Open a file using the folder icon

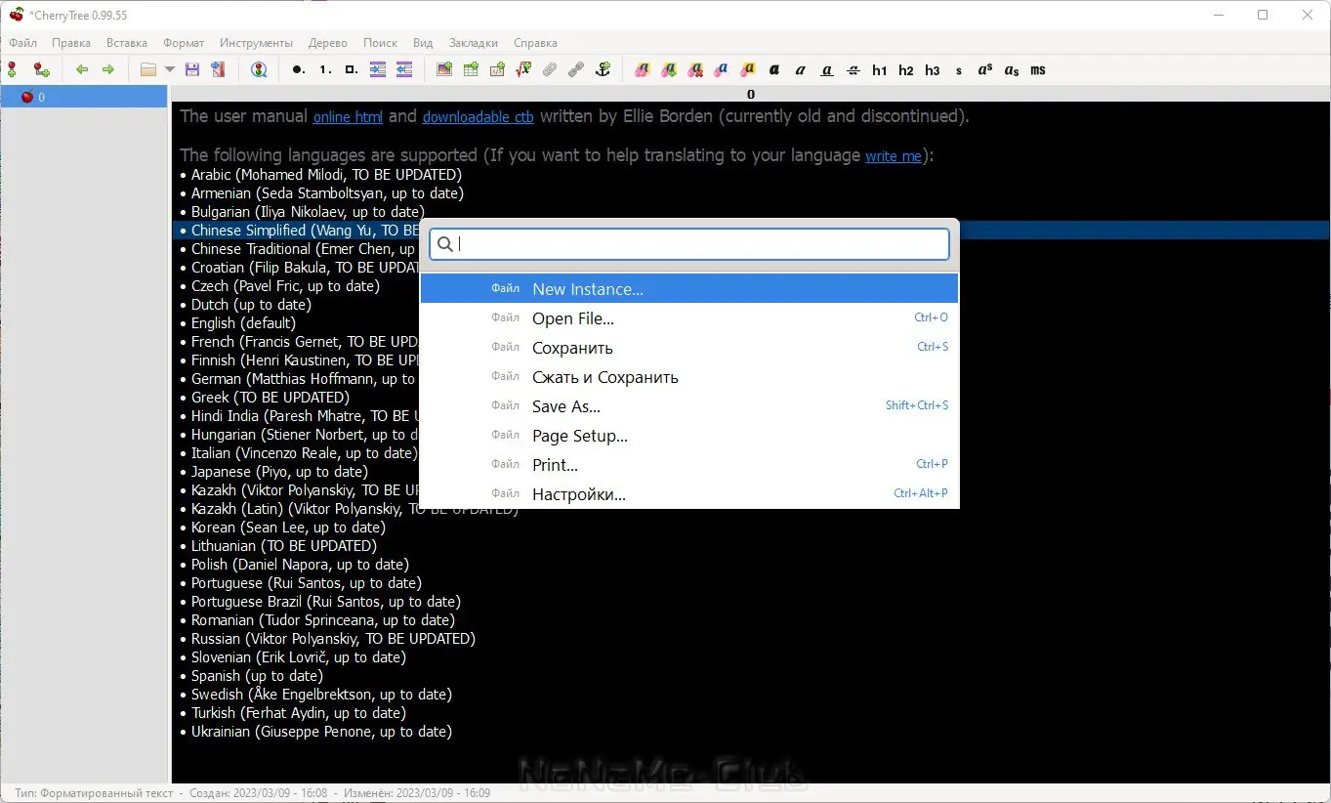(x=148, y=70)
